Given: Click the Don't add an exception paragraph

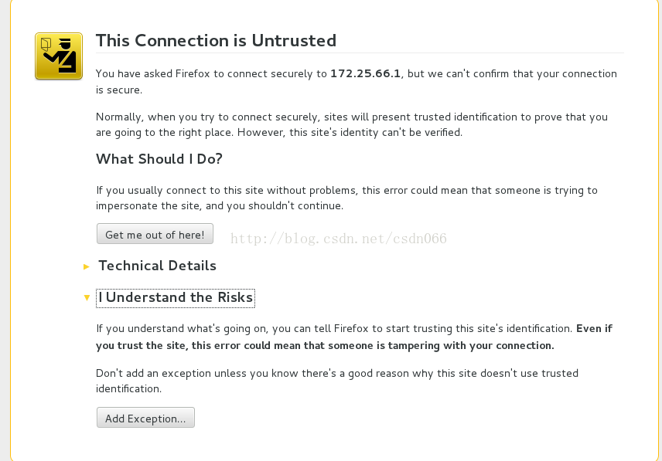Looking at the screenshot, I should 337,381.
